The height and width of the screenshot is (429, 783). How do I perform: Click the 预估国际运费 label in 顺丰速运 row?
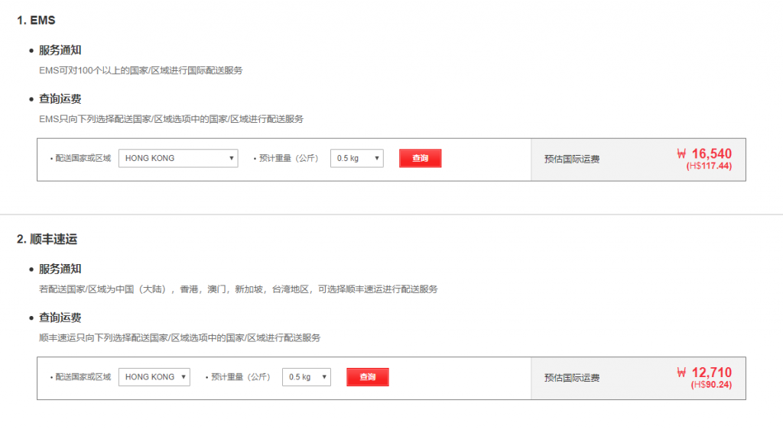pyautogui.click(x=572, y=378)
